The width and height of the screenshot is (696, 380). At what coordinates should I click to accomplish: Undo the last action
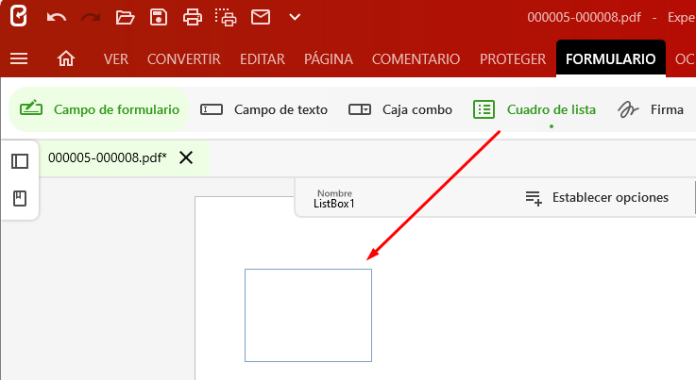click(x=57, y=17)
